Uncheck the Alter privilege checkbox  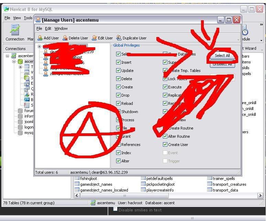point(118,161)
